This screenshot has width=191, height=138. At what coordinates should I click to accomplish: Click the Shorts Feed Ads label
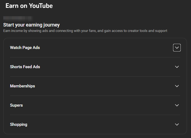coord(25,67)
